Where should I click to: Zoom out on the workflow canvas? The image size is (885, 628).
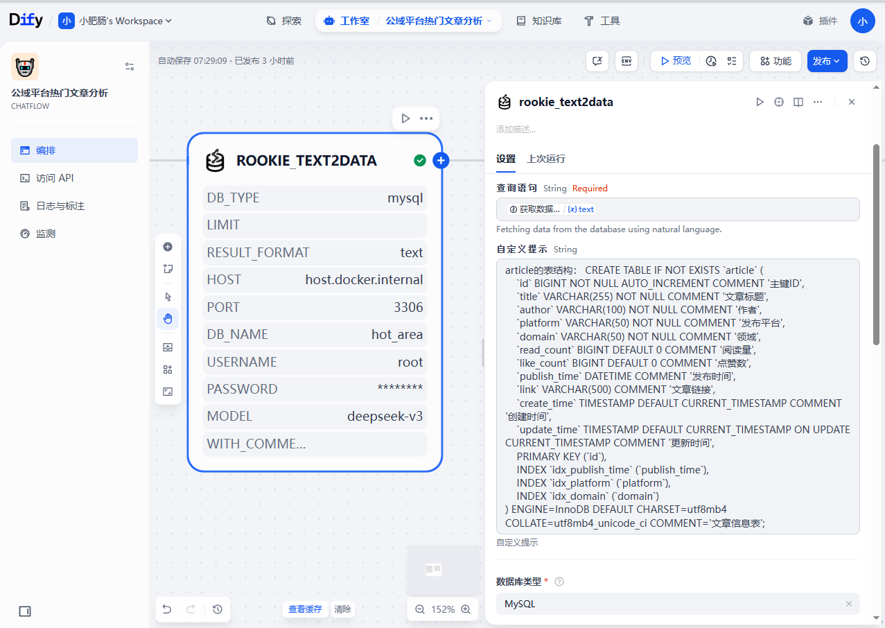pos(419,609)
